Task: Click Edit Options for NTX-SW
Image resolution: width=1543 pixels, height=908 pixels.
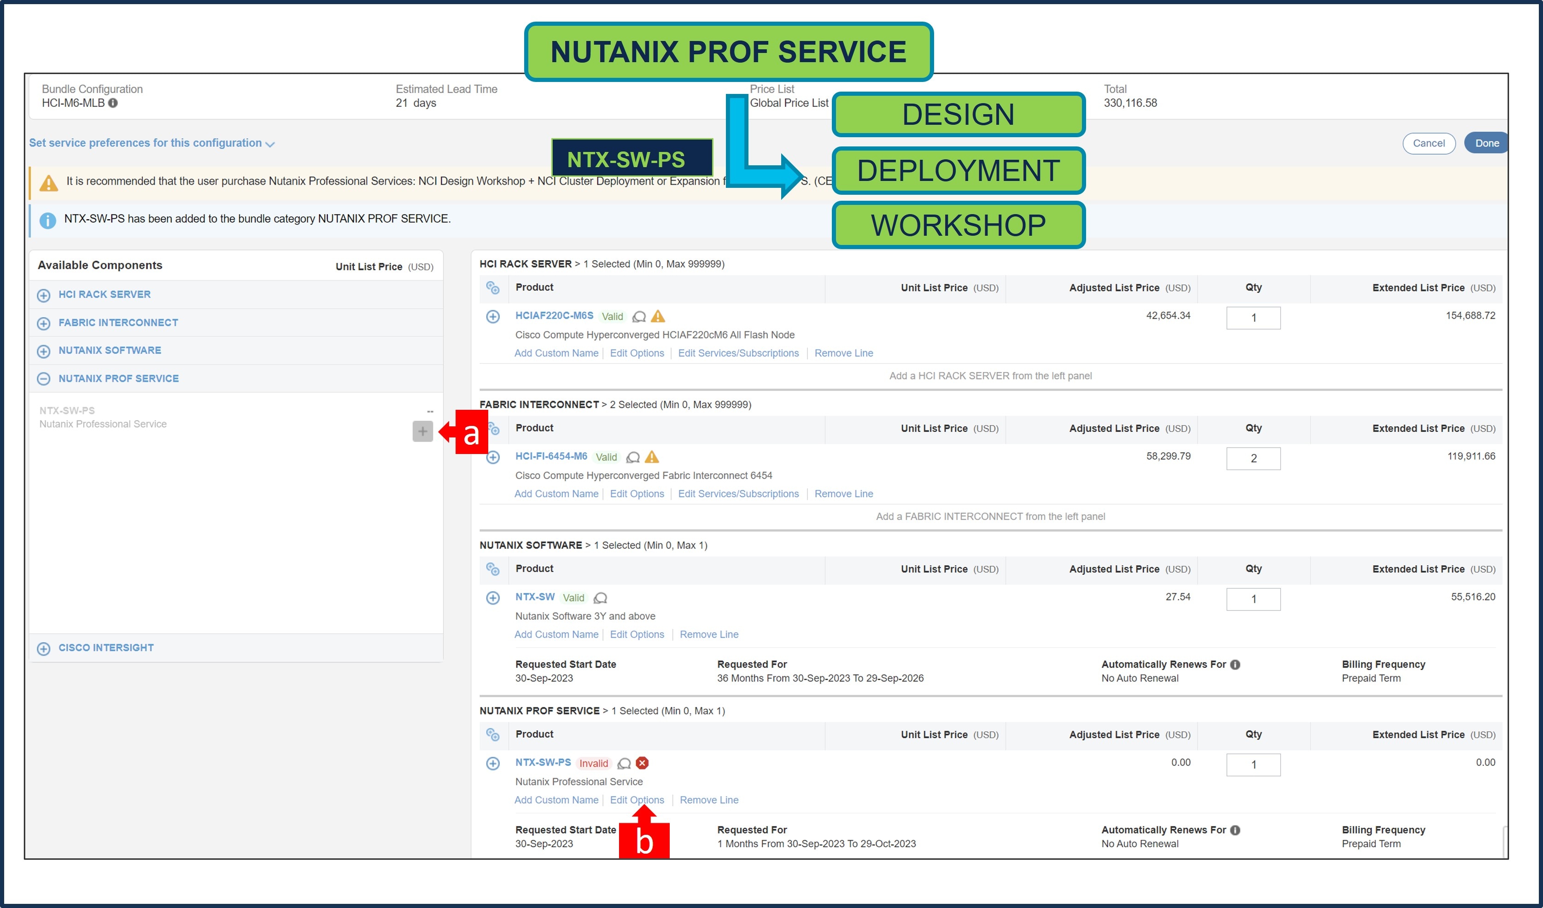Action: [637, 635]
